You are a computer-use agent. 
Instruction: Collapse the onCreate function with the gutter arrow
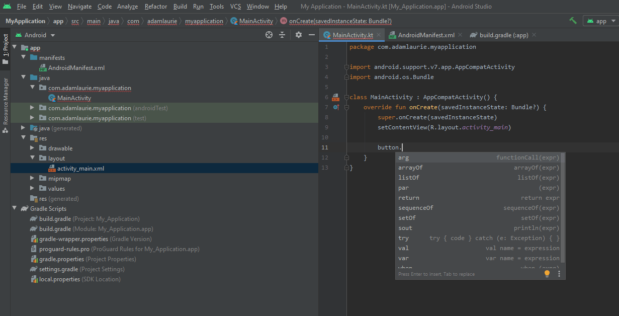click(x=345, y=107)
